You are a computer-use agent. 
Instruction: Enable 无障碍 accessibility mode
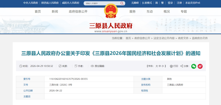point(135,3)
